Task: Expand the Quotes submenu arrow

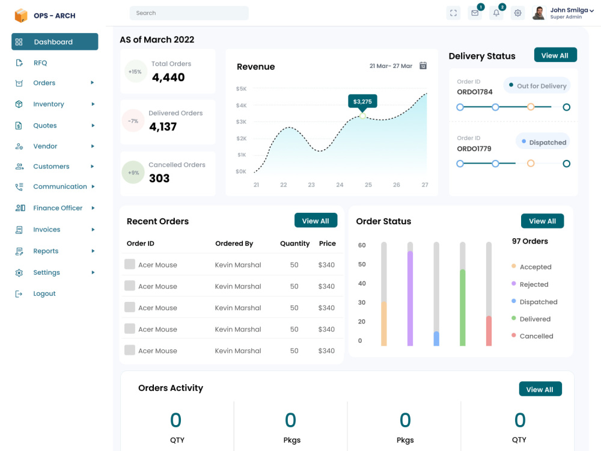Action: [x=93, y=126]
